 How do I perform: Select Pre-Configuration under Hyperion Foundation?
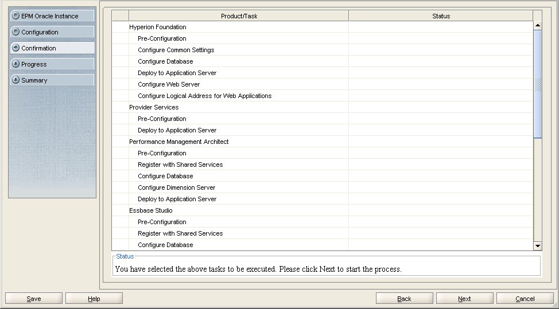(323, 38)
